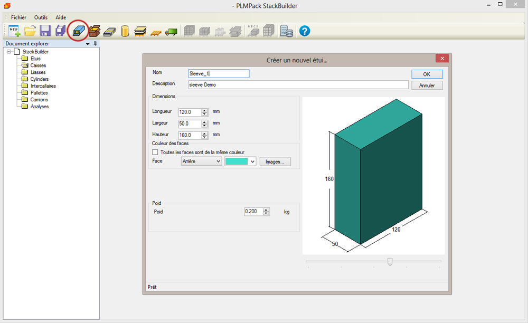Image resolution: width=528 pixels, height=323 pixels.
Task: Click the Save All toolbar icon
Action: tap(61, 31)
